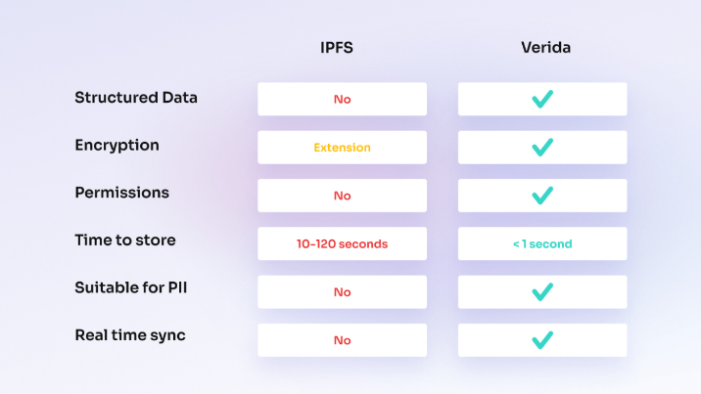This screenshot has width=701, height=394.
Task: Click the Verida Encryption checkmark icon
Action: 542,148
